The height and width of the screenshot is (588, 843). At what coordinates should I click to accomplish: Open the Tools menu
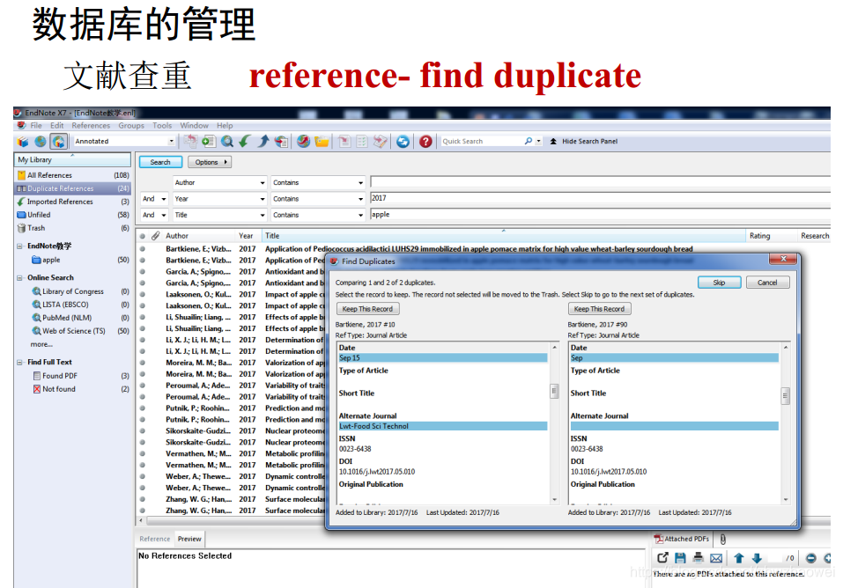162,125
